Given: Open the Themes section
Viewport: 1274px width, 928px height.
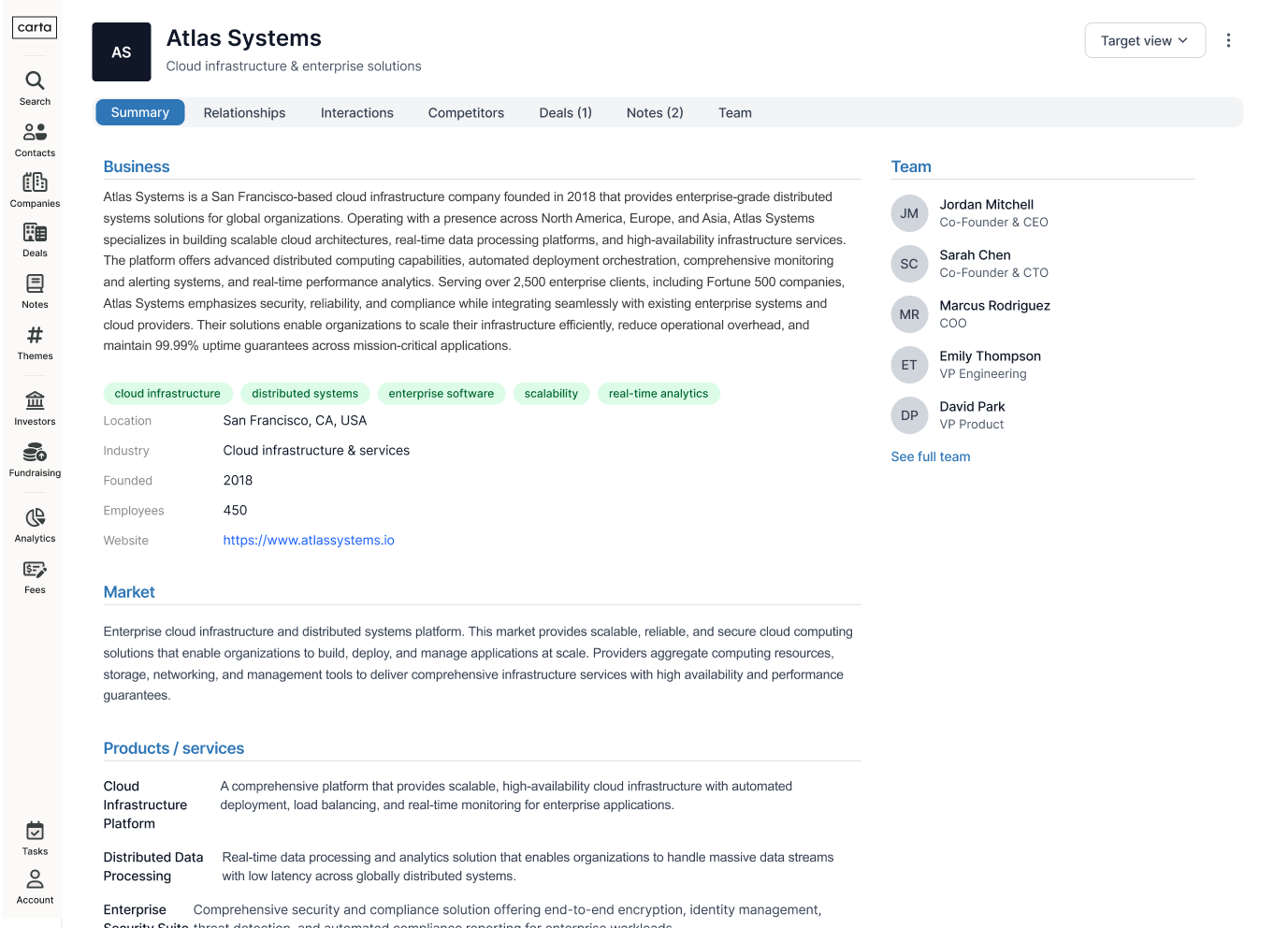Looking at the screenshot, I should (34, 342).
